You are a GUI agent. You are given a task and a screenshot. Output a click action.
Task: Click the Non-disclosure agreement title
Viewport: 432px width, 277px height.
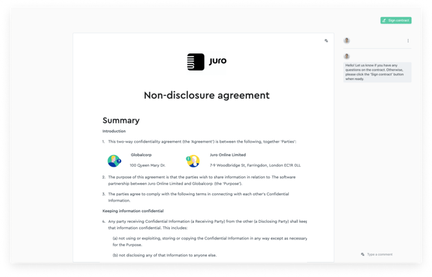coord(206,95)
